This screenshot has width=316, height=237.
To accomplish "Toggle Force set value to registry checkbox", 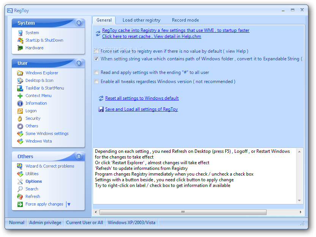I will [96, 51].
